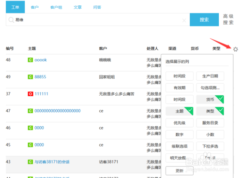Screen dimensions: 242x178
Task: Click the 更新 button in column panel
Action: tap(180, 171)
